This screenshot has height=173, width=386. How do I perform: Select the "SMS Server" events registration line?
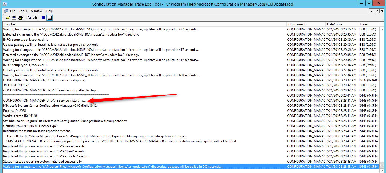click(x=191, y=146)
